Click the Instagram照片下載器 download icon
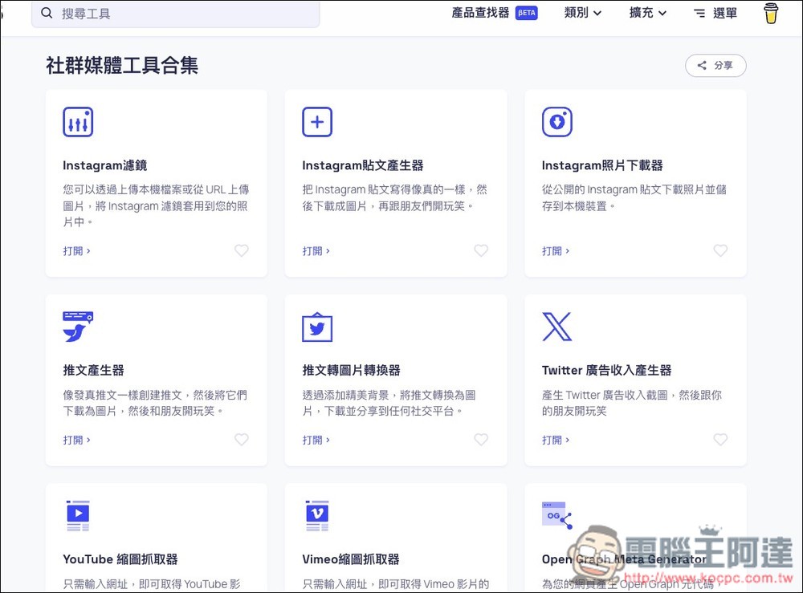 (x=557, y=122)
